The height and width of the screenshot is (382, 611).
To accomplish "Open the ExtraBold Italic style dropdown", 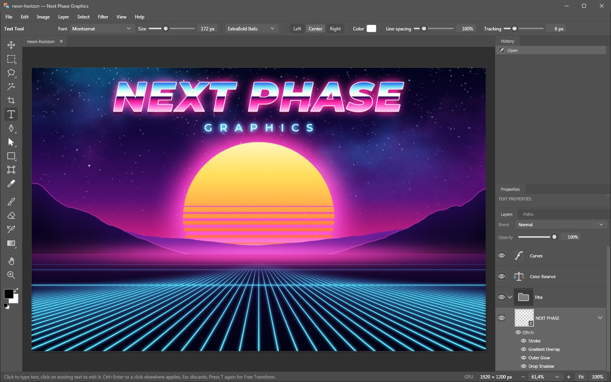I will click(x=252, y=29).
